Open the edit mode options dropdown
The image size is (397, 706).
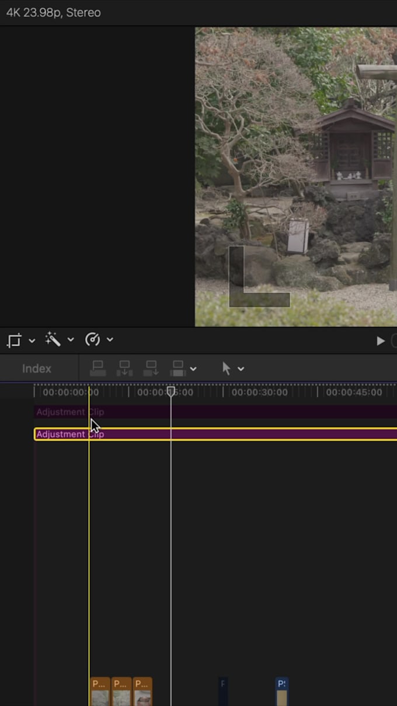[x=193, y=369]
